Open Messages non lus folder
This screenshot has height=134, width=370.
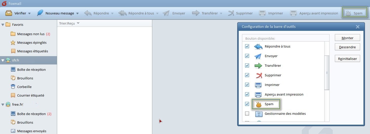click(x=31, y=34)
